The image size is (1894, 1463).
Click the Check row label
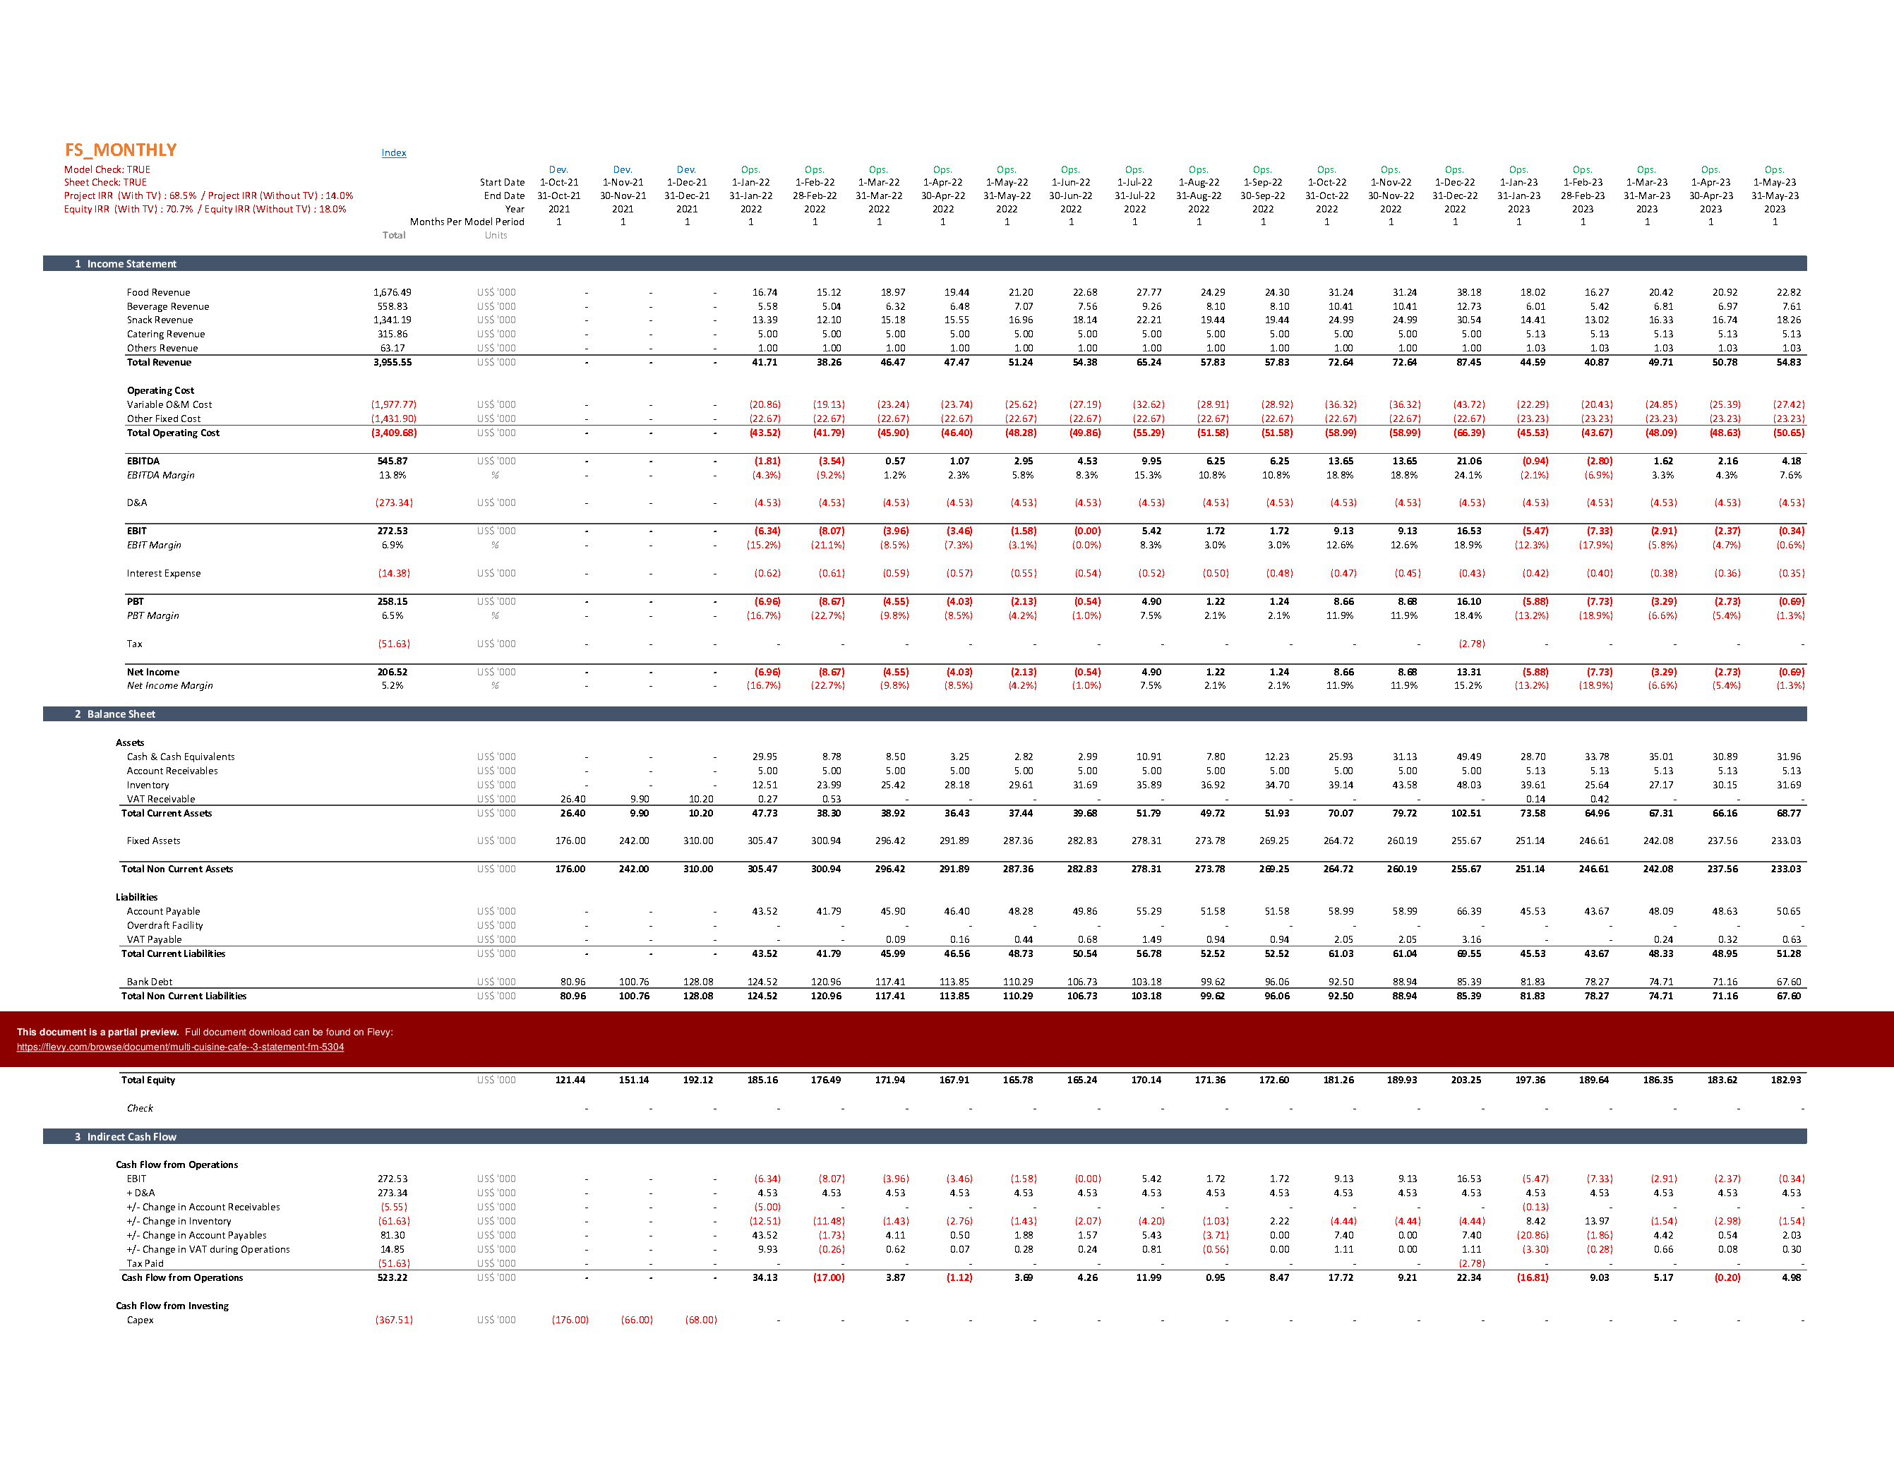[140, 1108]
